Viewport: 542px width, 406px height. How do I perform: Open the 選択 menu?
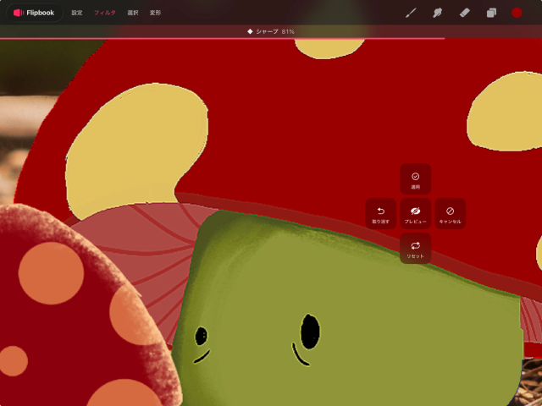coord(133,13)
